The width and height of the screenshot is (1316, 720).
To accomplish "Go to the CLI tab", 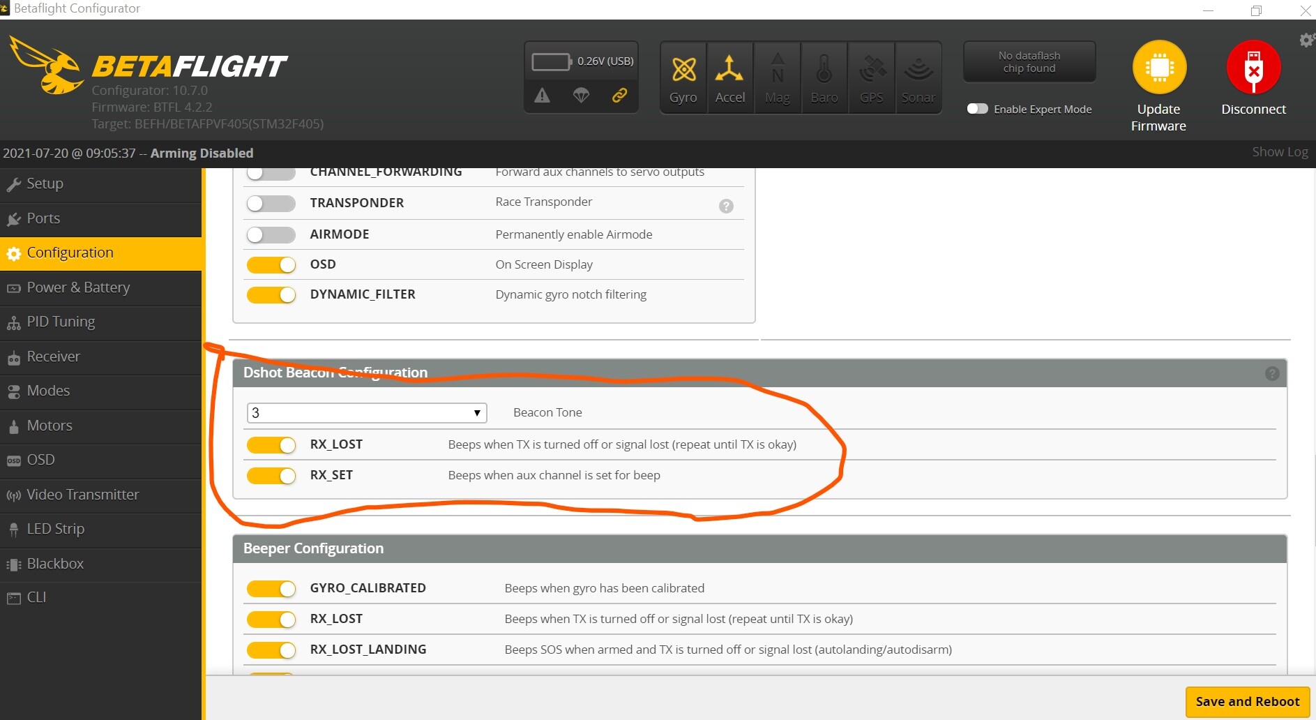I will pyautogui.click(x=36, y=597).
